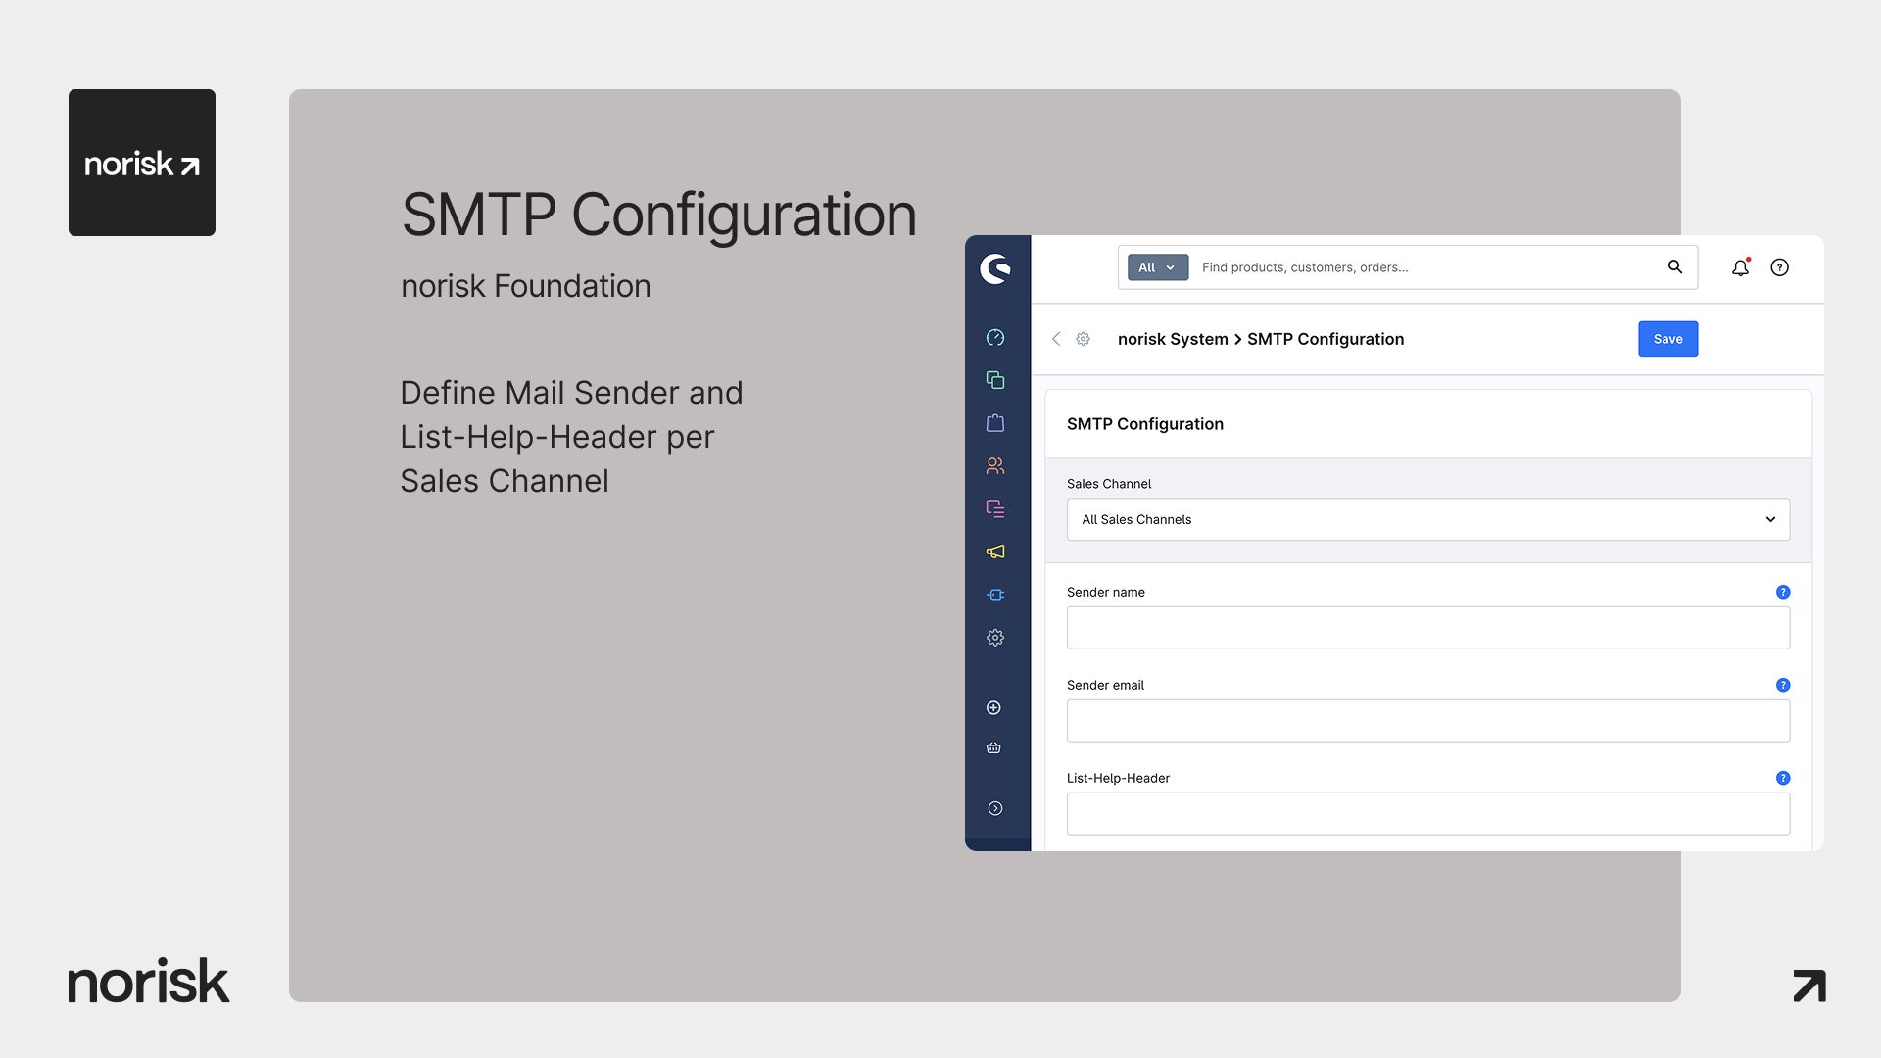1881x1058 pixels.
Task: Show the List-Help-Header help tooltip icon
Action: tap(1783, 778)
